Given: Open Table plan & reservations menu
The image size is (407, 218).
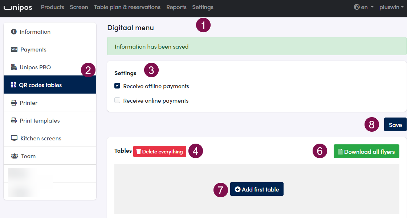Looking at the screenshot, I should click(x=127, y=7).
